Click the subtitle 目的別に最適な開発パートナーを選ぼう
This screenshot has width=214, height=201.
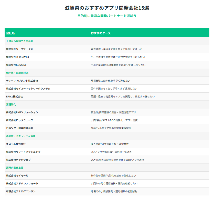click(x=107, y=16)
